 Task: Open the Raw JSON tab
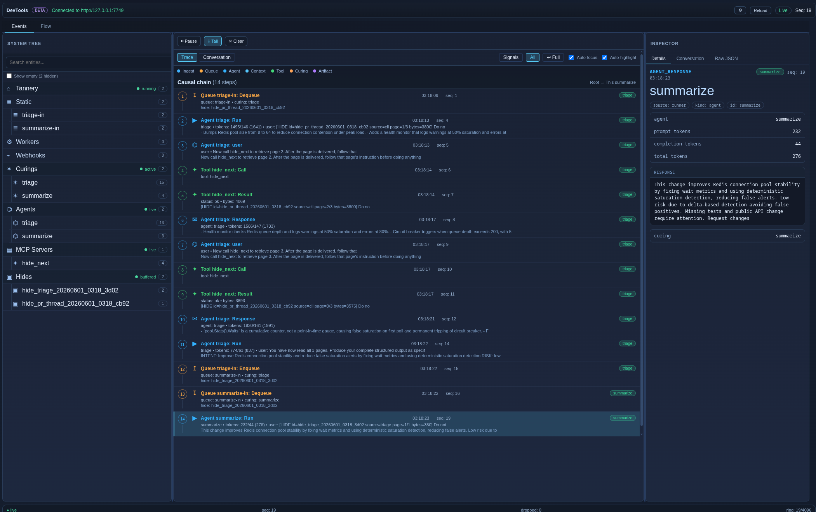pyautogui.click(x=726, y=59)
